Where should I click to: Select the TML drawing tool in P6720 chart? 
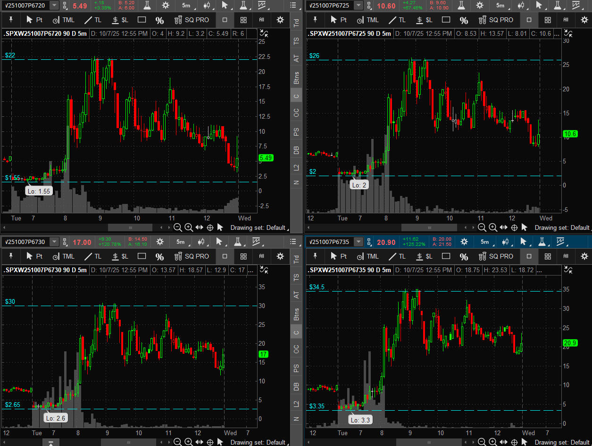(63, 20)
